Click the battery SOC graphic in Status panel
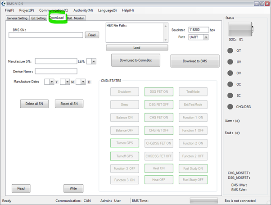The image size is (271, 205). click(241, 29)
